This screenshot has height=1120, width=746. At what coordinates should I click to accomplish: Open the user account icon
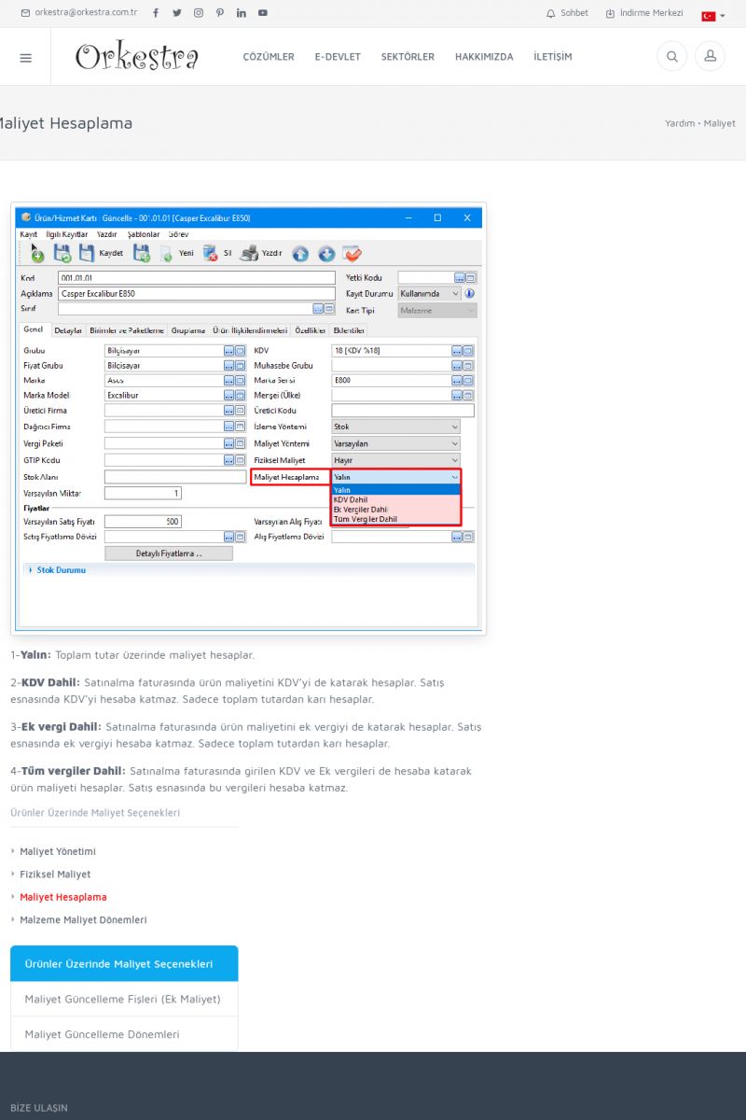pyautogui.click(x=710, y=57)
